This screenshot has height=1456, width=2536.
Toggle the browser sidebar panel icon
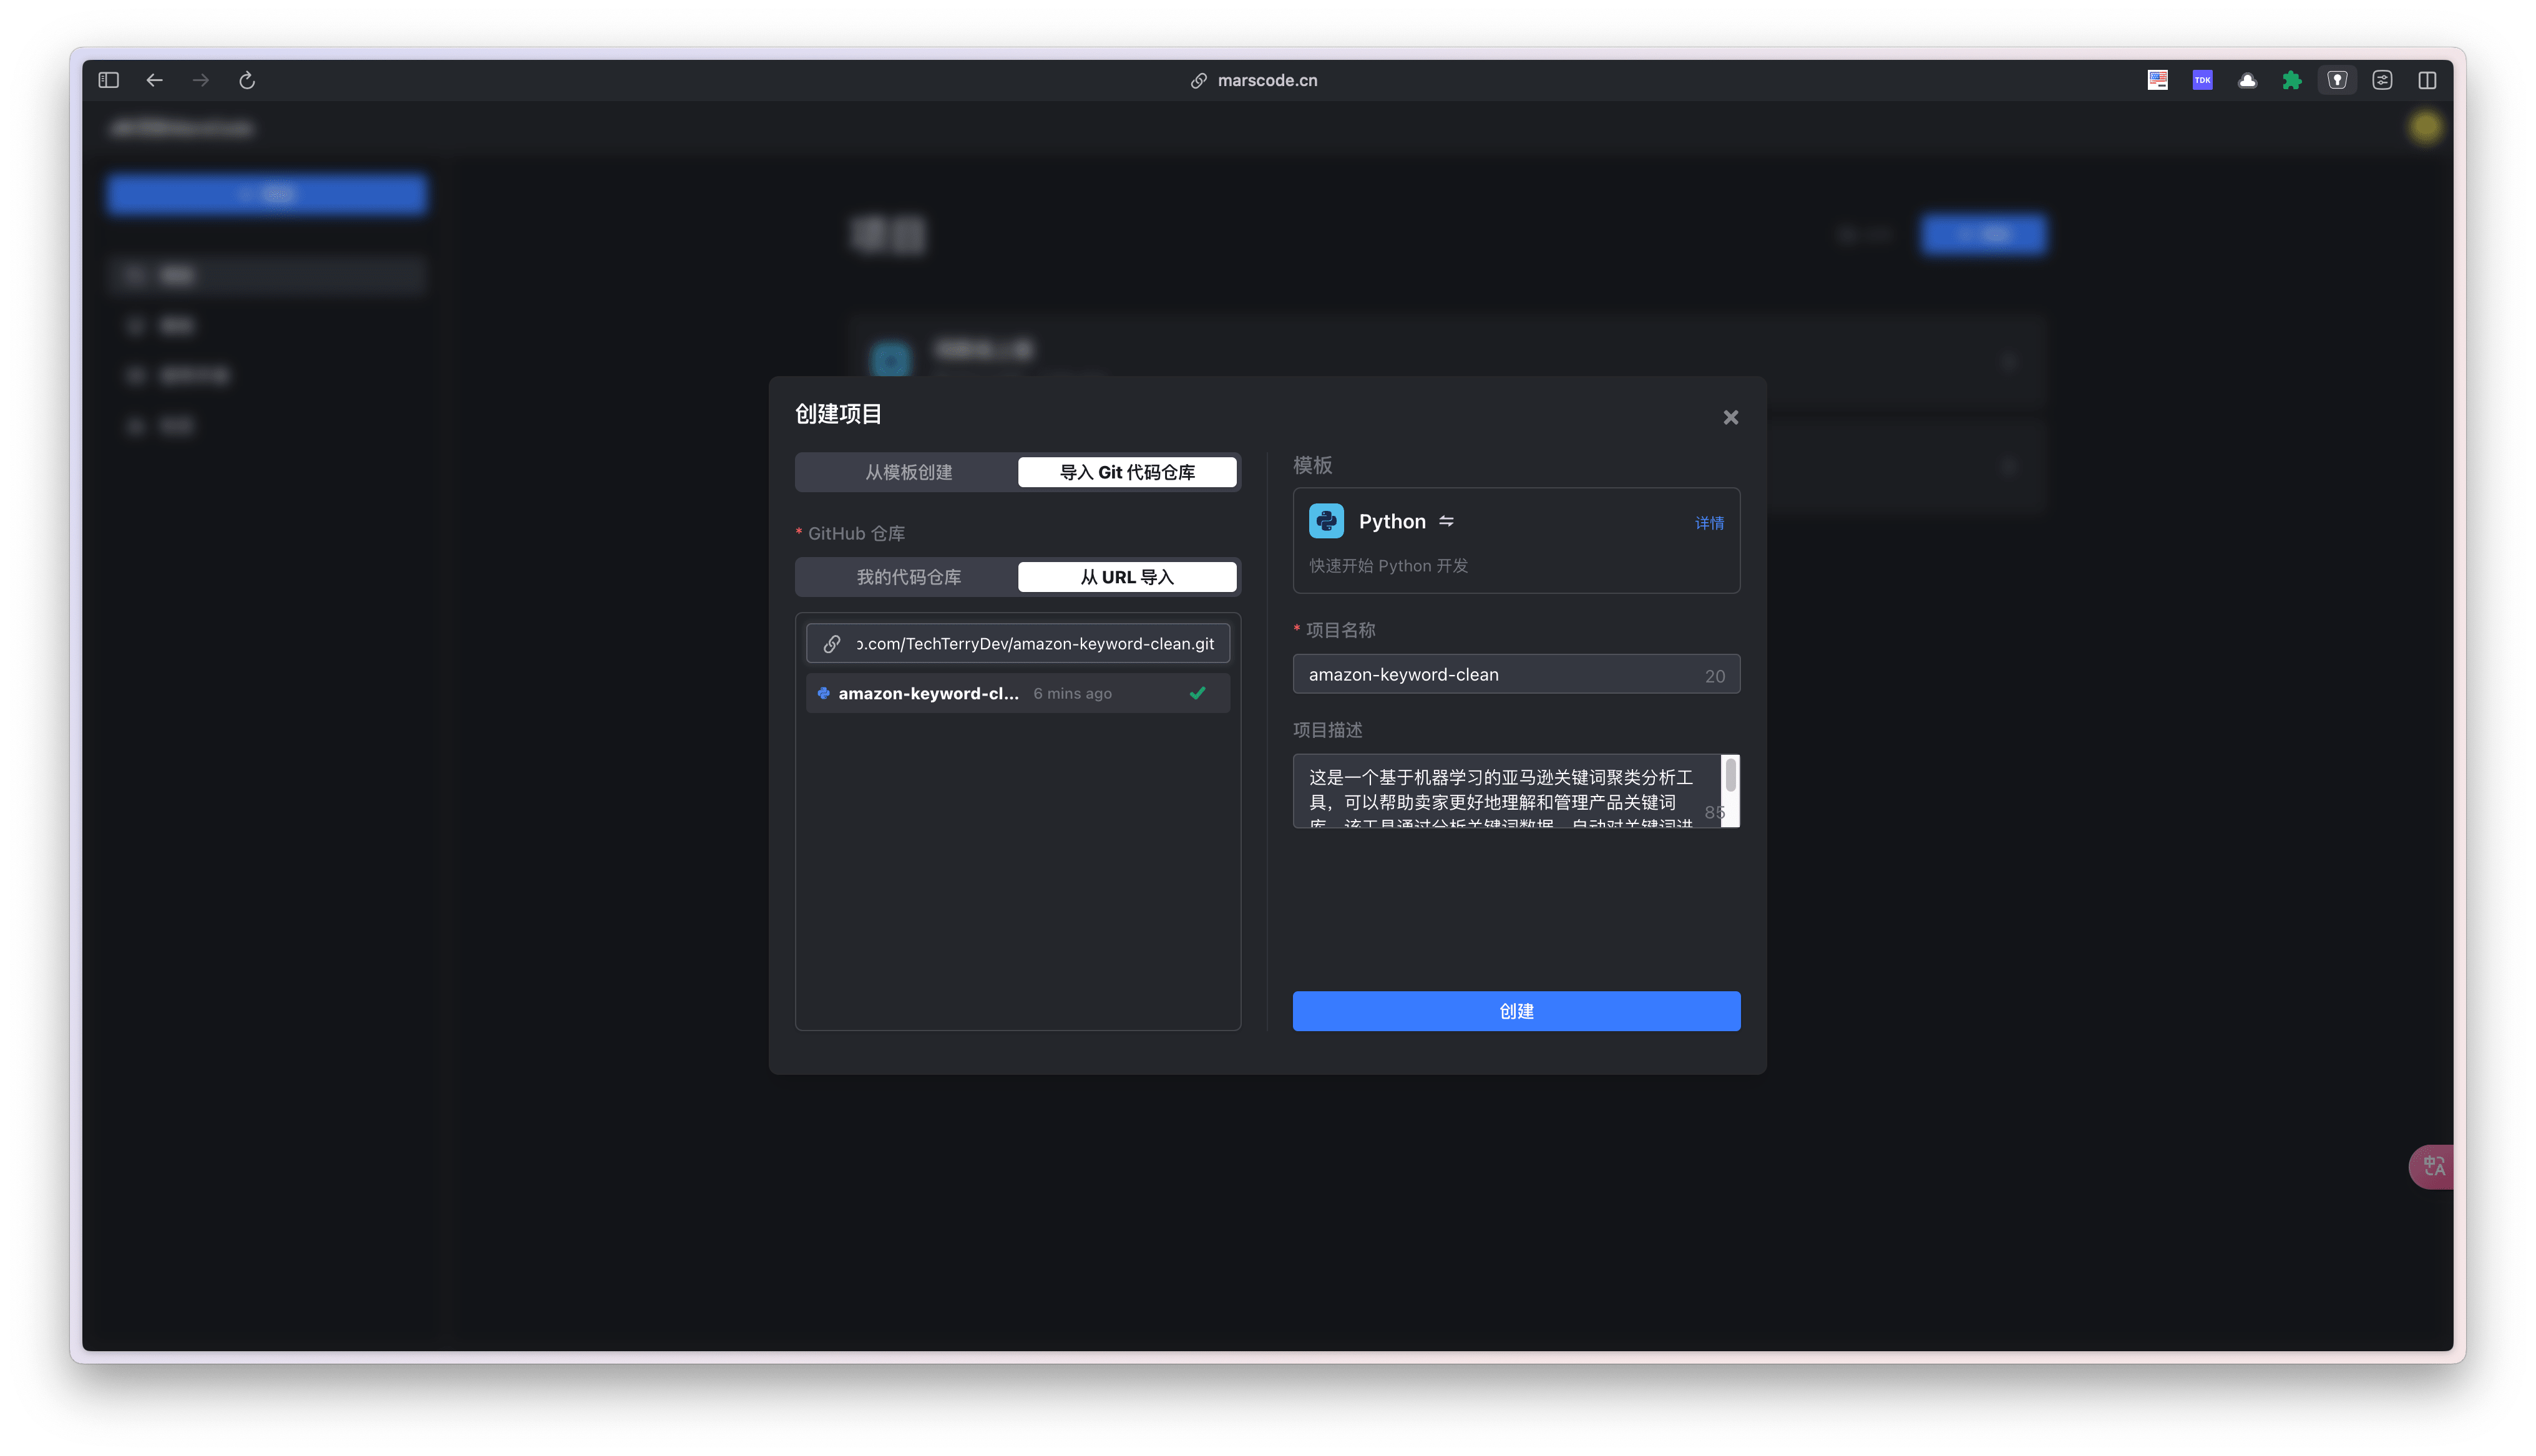[109, 80]
